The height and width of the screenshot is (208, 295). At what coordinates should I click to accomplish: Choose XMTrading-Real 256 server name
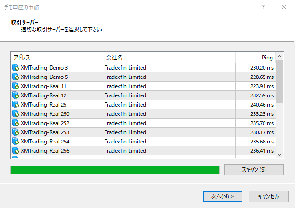click(45, 151)
